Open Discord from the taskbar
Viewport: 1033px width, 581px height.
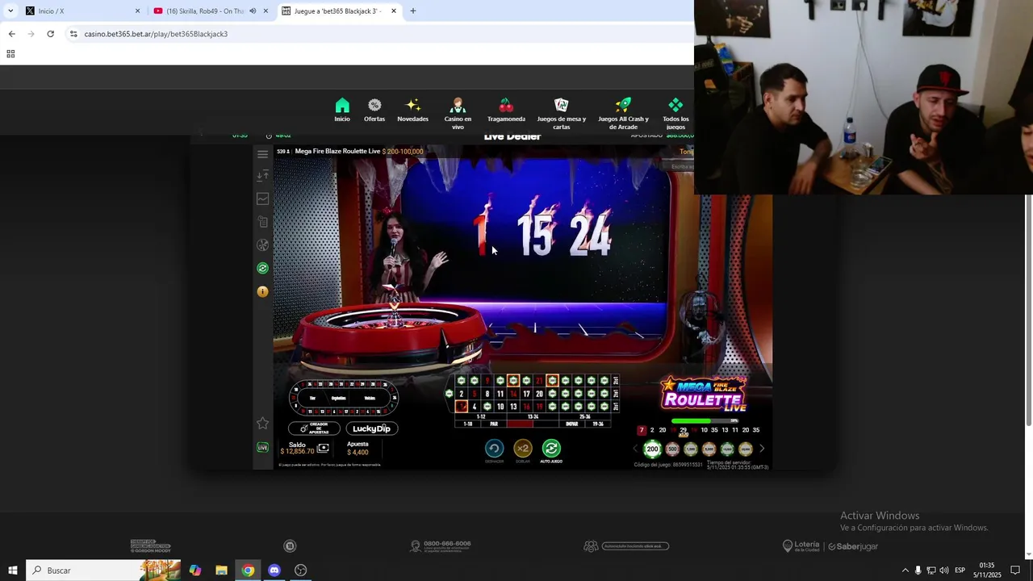(x=274, y=571)
